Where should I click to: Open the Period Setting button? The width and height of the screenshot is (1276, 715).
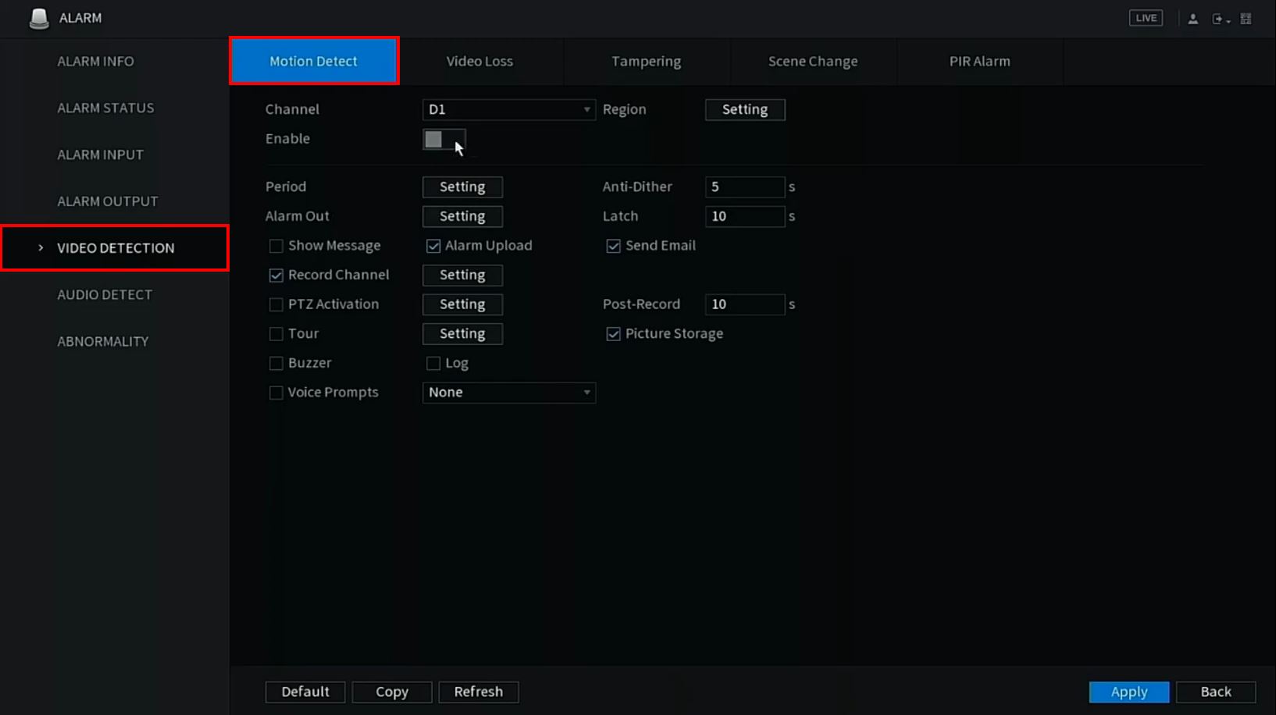tap(462, 187)
